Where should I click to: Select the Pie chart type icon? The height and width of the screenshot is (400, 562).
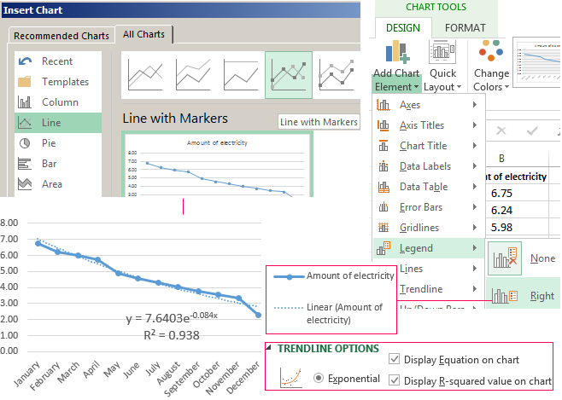coord(26,143)
